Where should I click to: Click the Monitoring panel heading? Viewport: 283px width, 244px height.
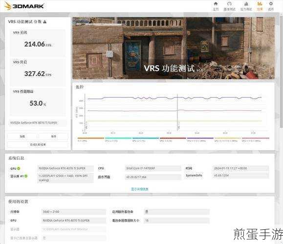(79, 87)
